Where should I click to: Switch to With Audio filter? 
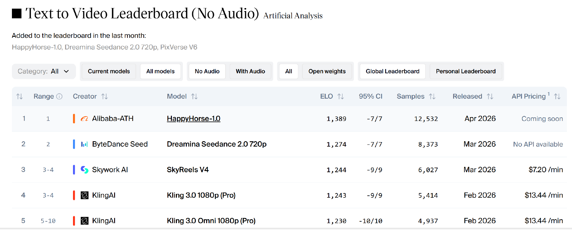click(x=250, y=72)
